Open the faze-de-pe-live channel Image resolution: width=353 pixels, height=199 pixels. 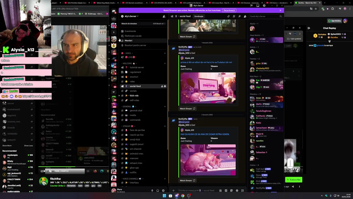pyautogui.click(x=143, y=130)
